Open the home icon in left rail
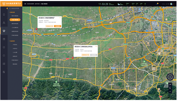This screenshot has height=101, width=177. [x=4, y=15]
